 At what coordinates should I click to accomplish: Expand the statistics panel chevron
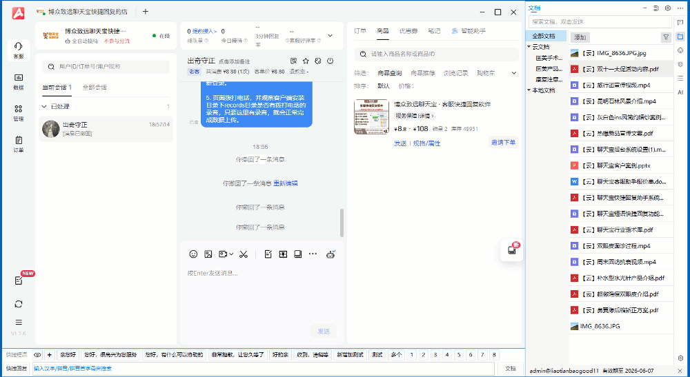(330, 36)
